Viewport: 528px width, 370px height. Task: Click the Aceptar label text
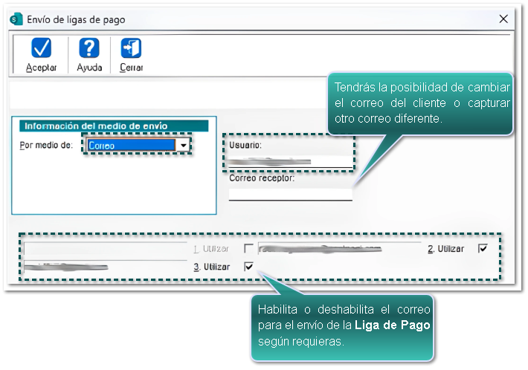[41, 68]
